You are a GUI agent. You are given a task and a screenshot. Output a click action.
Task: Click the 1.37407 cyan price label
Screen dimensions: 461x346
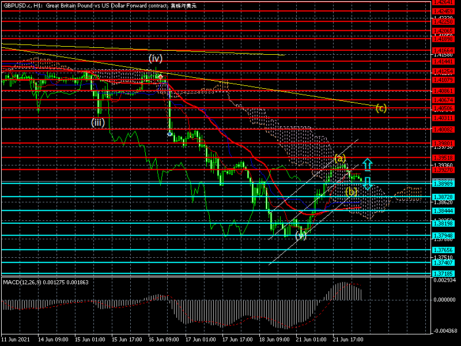443,263
